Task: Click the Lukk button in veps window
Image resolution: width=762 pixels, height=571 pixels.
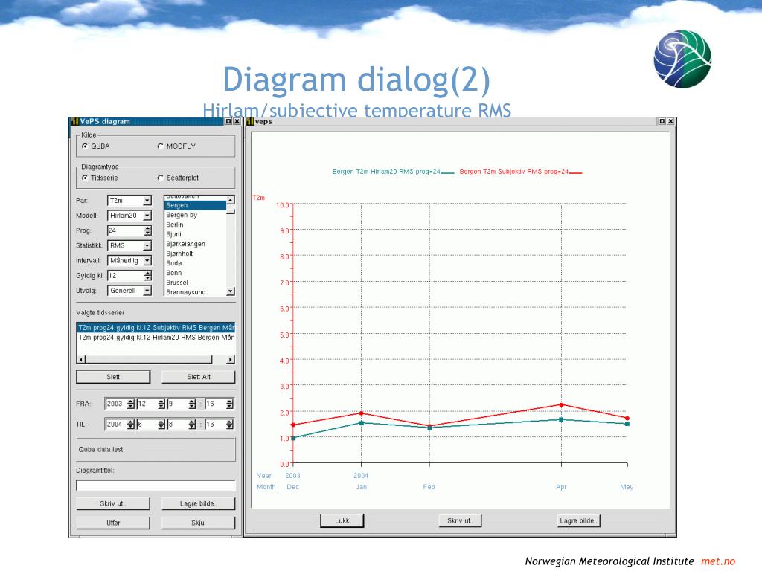Action: click(342, 520)
